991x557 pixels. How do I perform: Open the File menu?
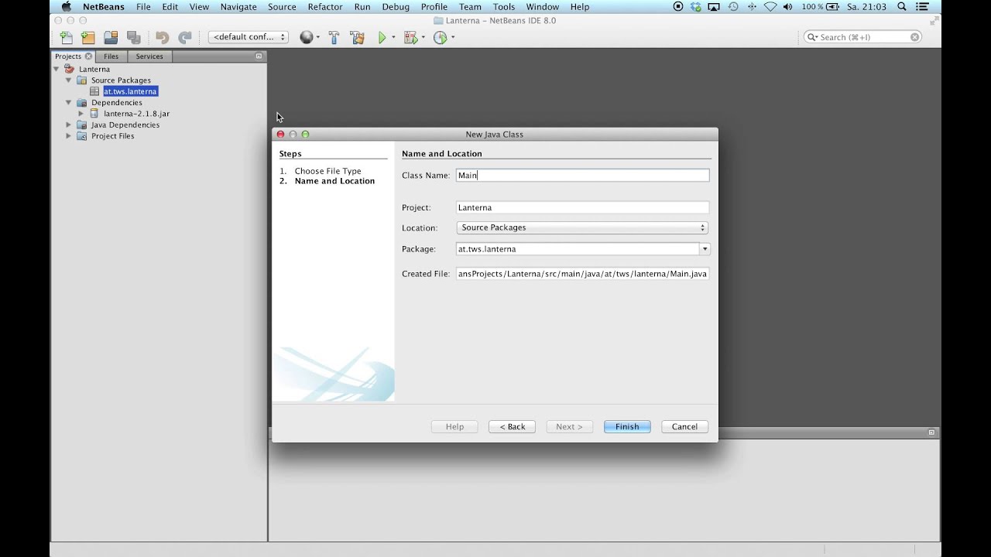[143, 7]
